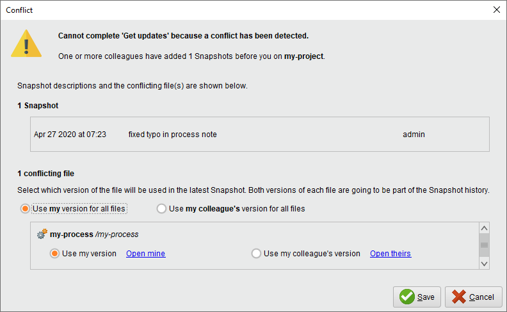This screenshot has width=507, height=312.
Task: Choose my colleague's version for all files
Action: click(x=162, y=209)
